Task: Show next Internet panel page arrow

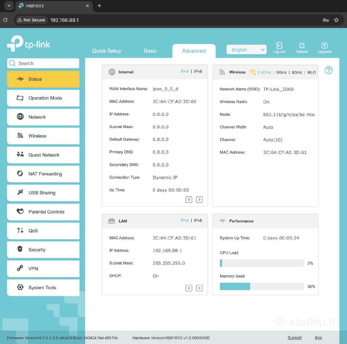Action: (x=199, y=200)
